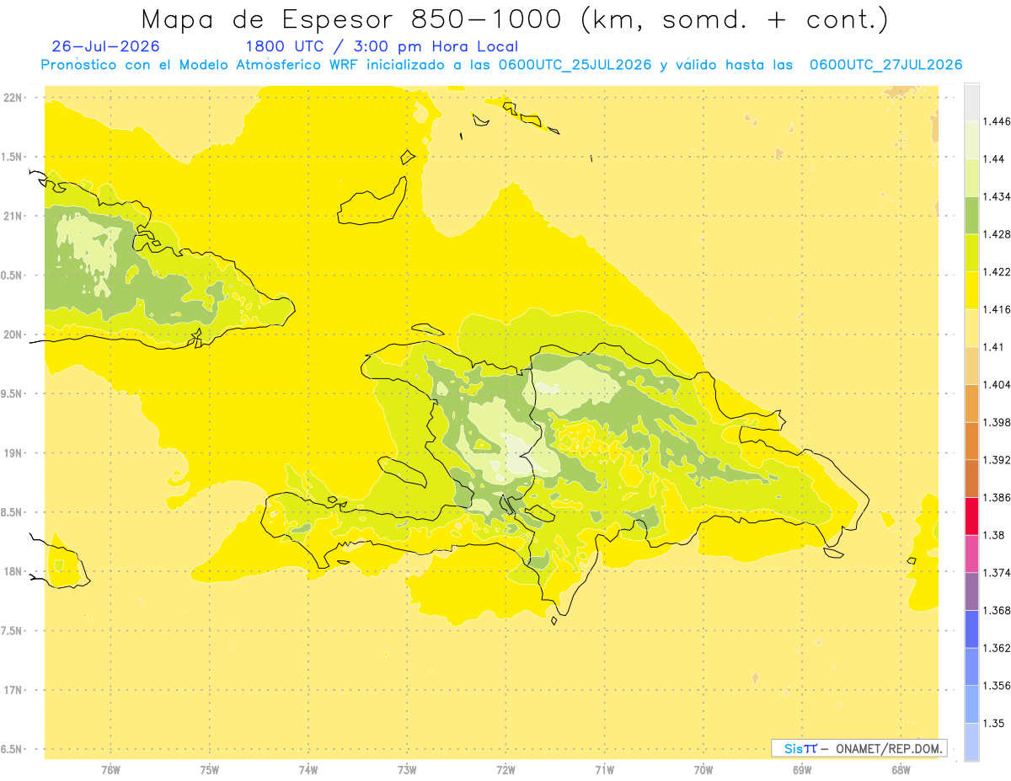Click the longitude label '72W'
This screenshot has height=781, width=1011.
pyautogui.click(x=506, y=769)
